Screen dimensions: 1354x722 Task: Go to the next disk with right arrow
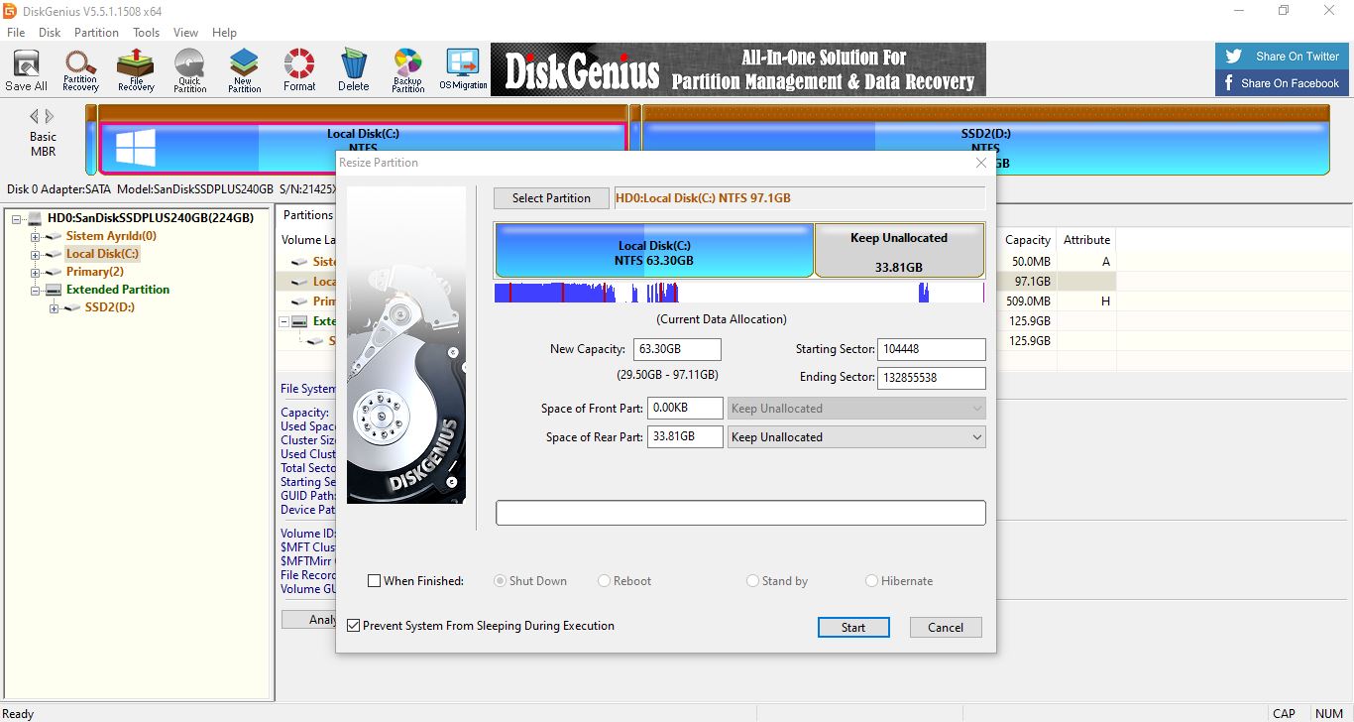(x=51, y=116)
